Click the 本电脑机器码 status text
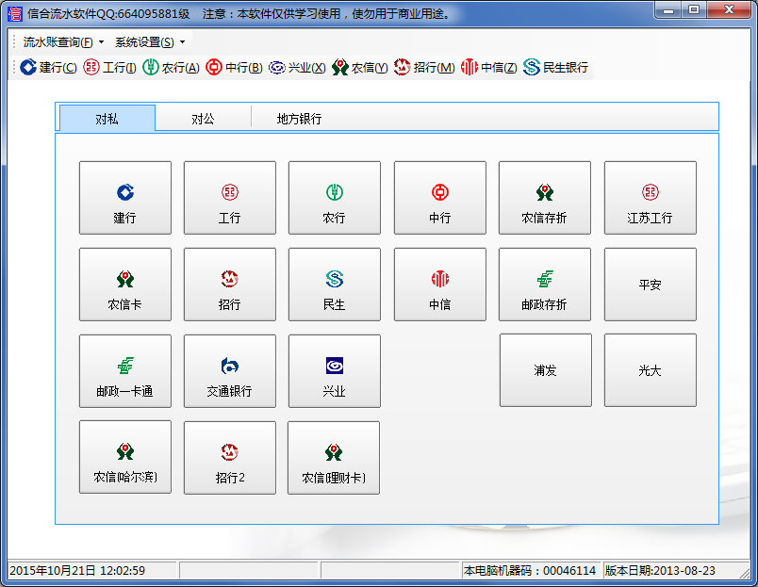The width and height of the screenshot is (758, 587). pos(529,571)
